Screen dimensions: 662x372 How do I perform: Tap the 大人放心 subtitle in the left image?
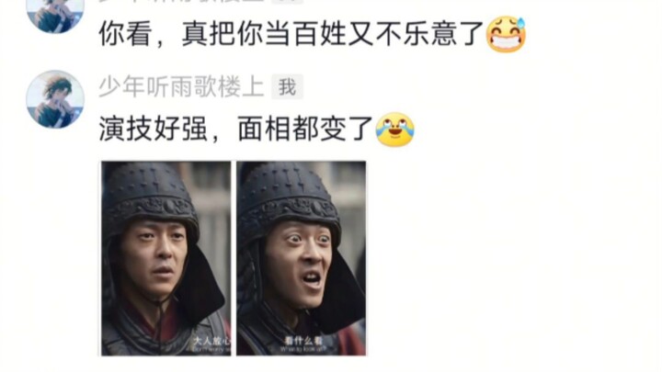(212, 341)
